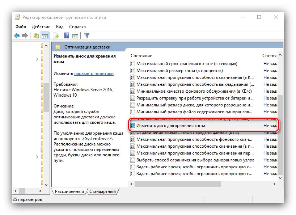
Task: Click icon beside Изменить диск для хранения кэша
Action: point(132,126)
